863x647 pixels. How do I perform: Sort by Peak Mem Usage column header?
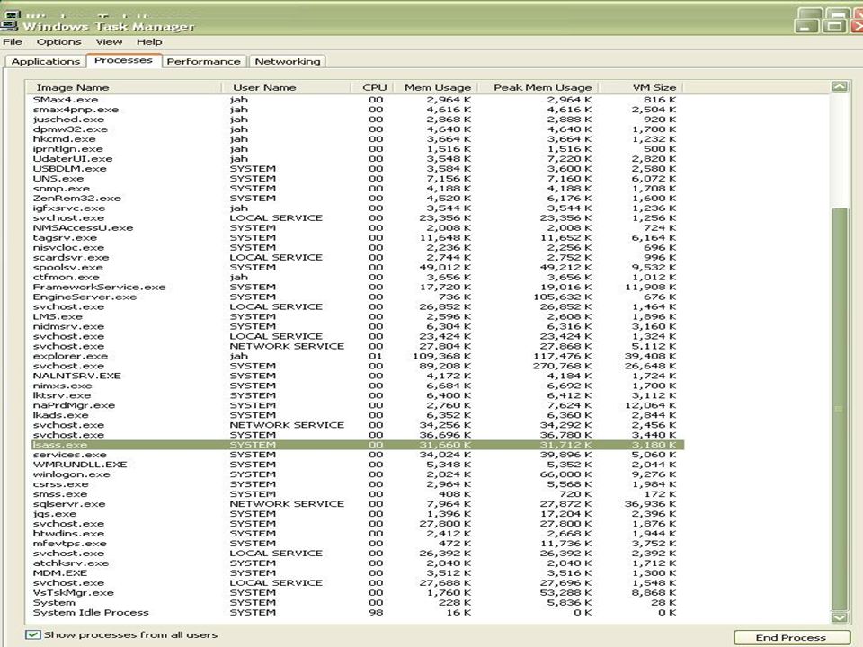point(538,87)
